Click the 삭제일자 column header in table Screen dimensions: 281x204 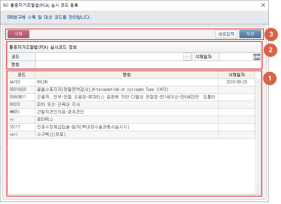click(x=237, y=75)
